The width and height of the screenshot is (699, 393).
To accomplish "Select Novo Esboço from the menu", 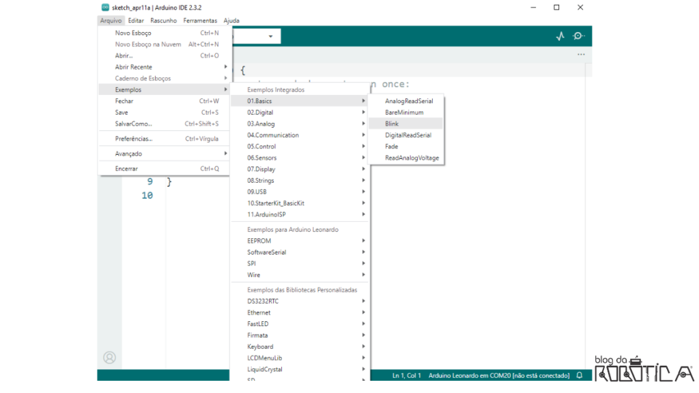I will (164, 33).
